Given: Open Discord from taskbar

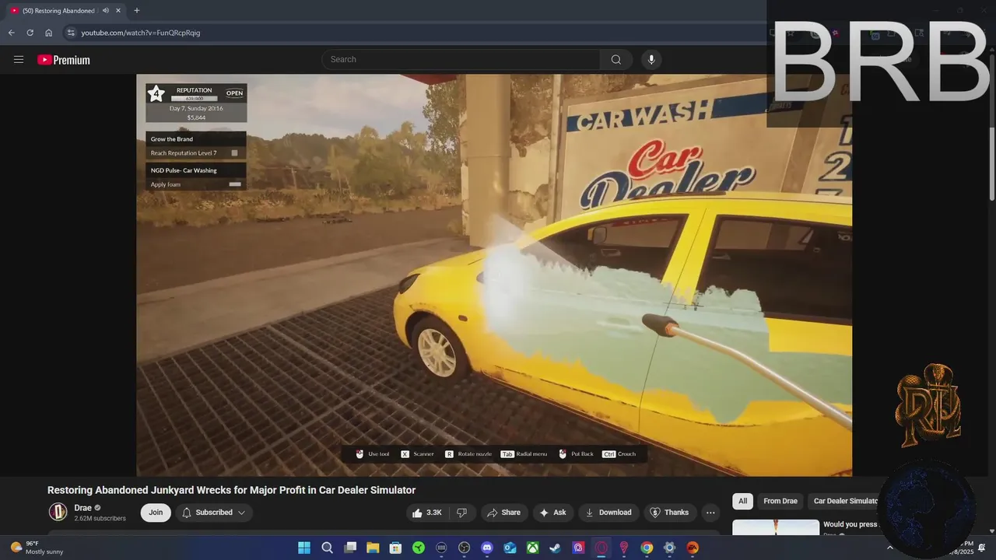Looking at the screenshot, I should 487,548.
